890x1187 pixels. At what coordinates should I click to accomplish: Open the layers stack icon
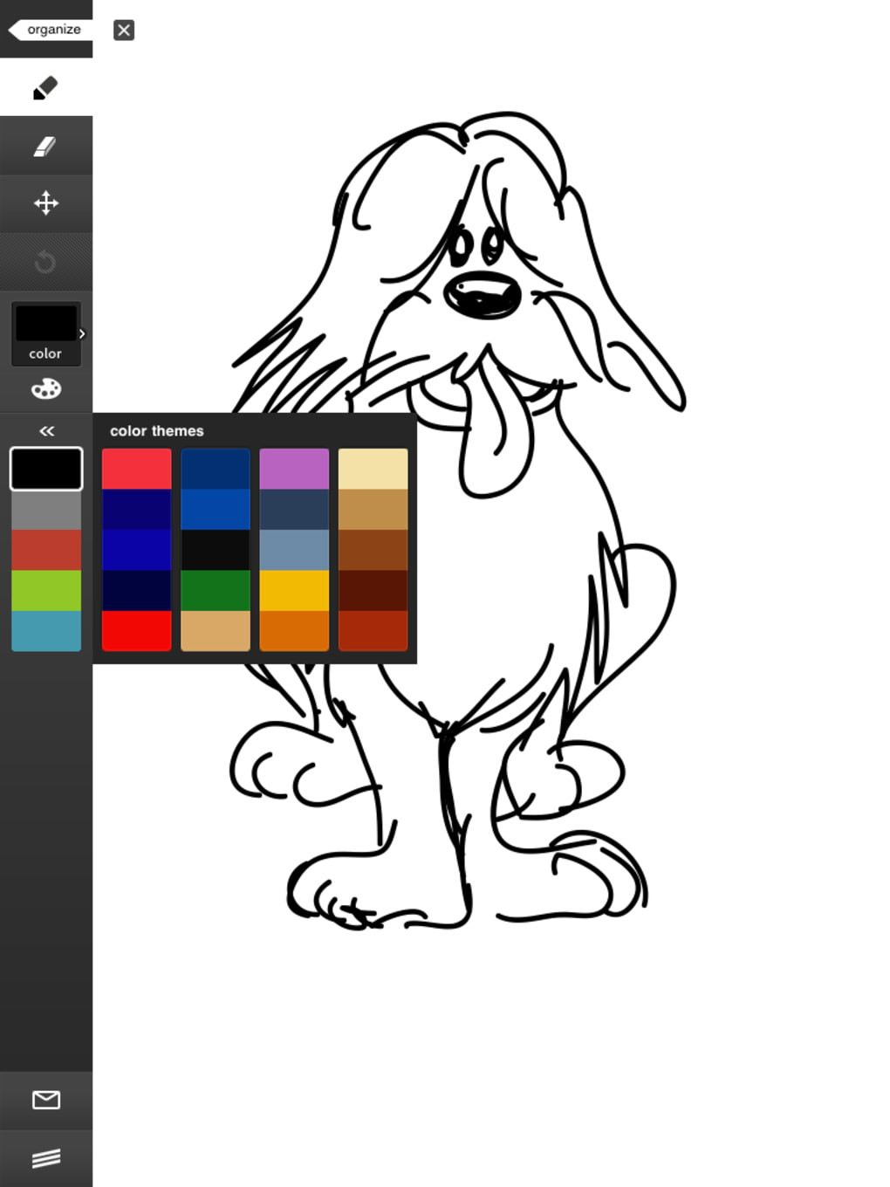45,1158
